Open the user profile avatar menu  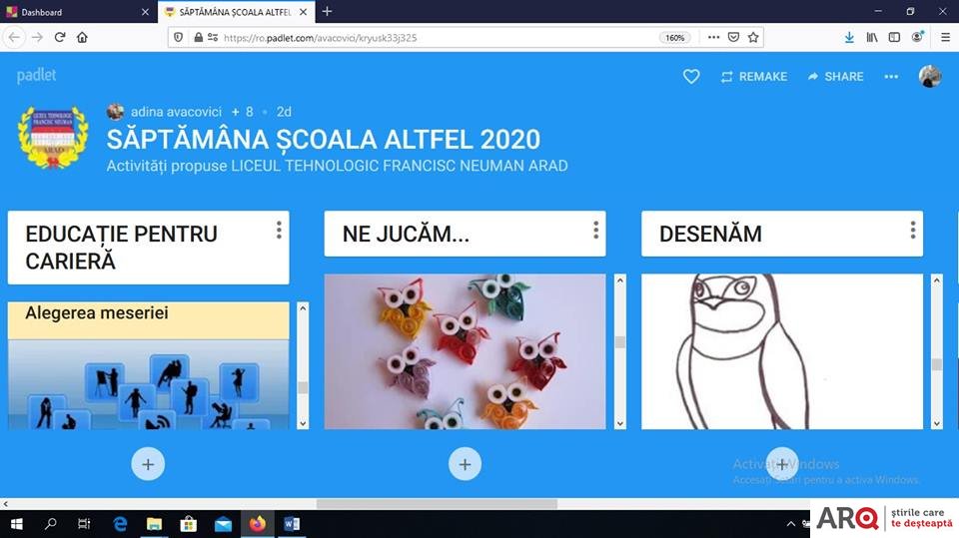[x=930, y=77]
